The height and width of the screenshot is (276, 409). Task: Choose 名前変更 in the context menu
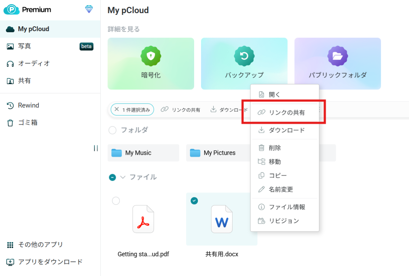click(x=281, y=189)
